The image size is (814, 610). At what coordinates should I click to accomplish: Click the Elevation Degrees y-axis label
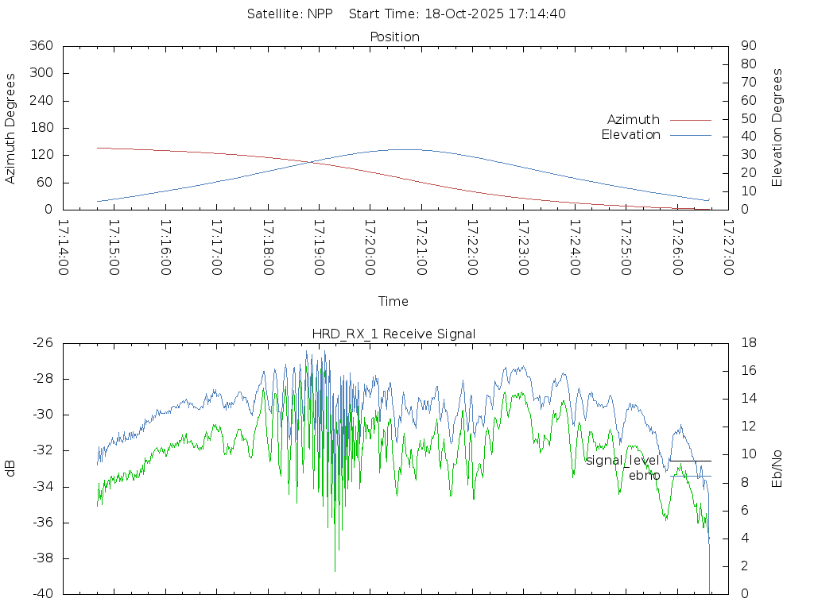pyautogui.click(x=777, y=128)
